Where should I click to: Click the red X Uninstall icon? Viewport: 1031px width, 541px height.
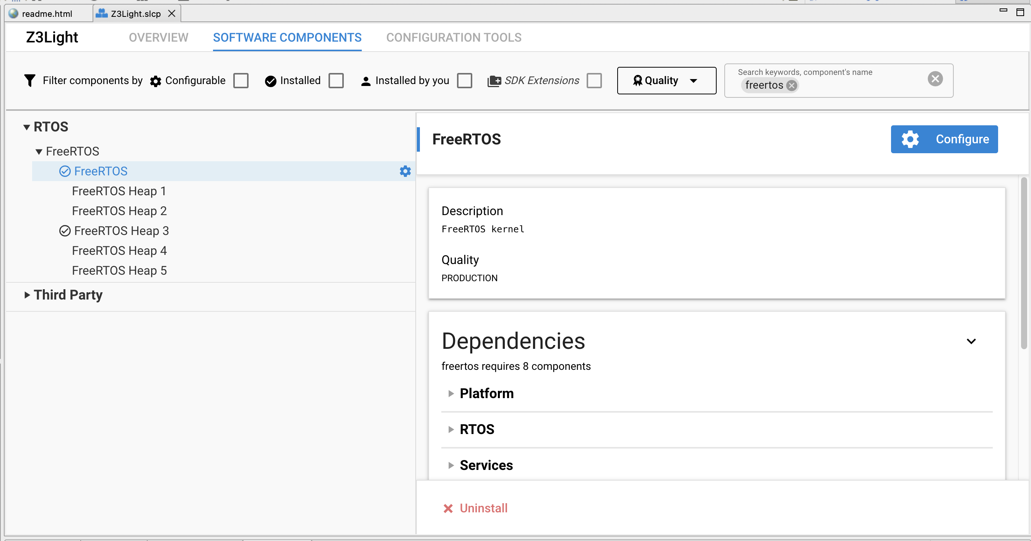pyautogui.click(x=448, y=508)
